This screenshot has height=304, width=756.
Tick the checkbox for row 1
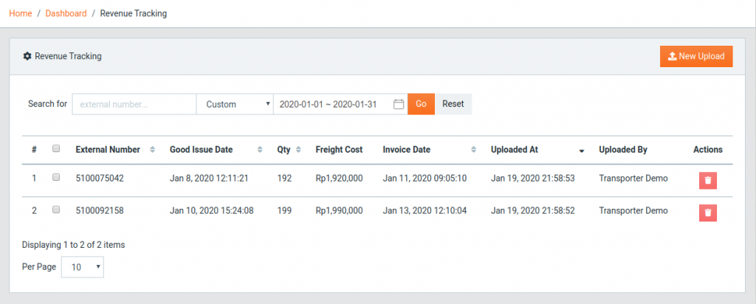tap(56, 177)
